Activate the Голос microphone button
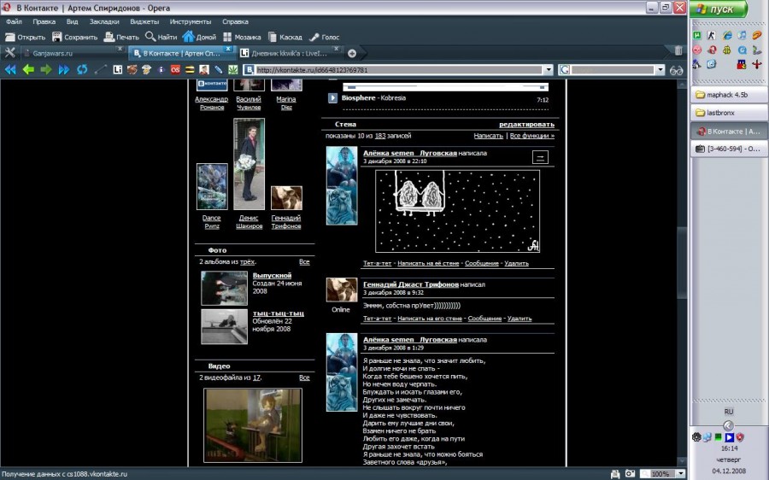 [324, 38]
